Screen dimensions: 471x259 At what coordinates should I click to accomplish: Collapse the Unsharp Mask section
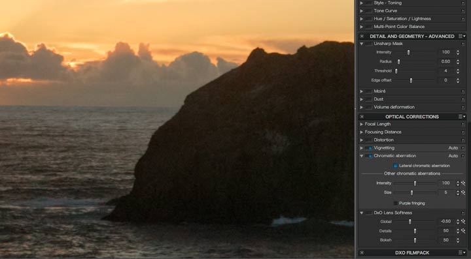[361, 44]
